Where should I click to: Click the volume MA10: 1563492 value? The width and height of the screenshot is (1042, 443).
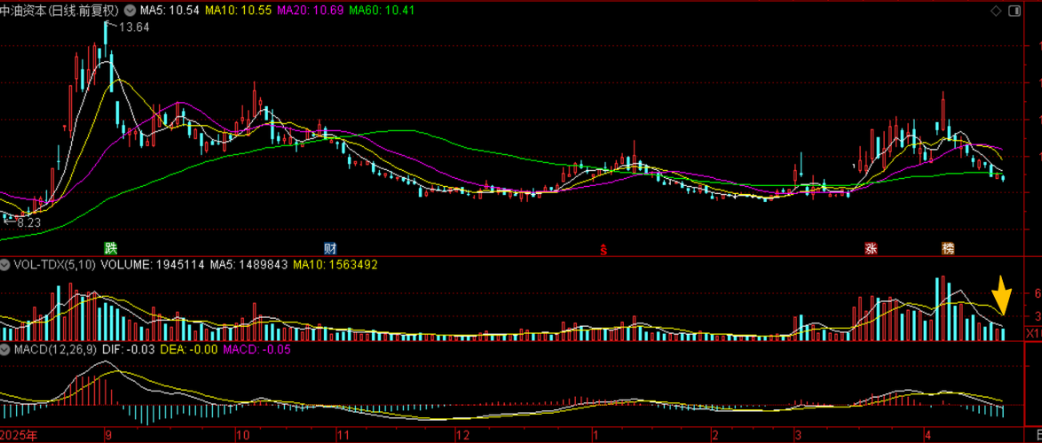(335, 264)
